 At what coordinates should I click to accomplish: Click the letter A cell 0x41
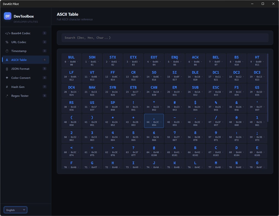tap(175, 151)
